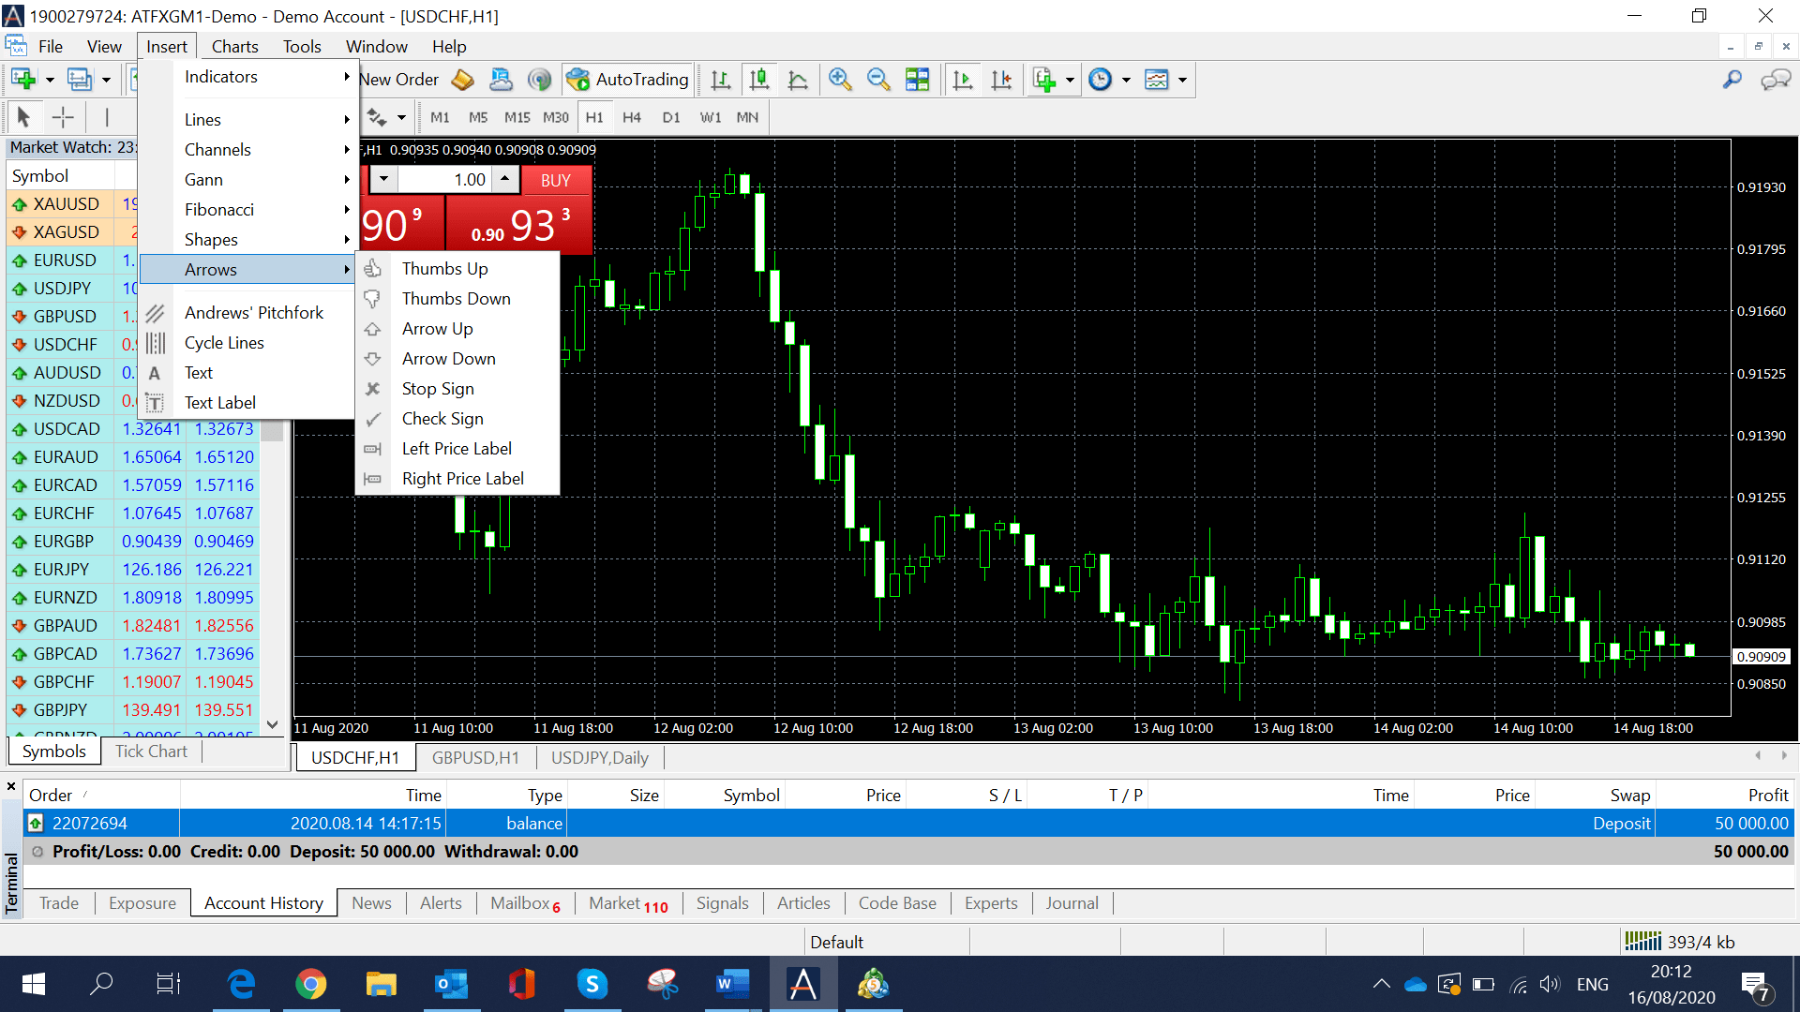Choose Thumbs Up from the Arrows submenu
This screenshot has width=1800, height=1012.
(x=444, y=268)
